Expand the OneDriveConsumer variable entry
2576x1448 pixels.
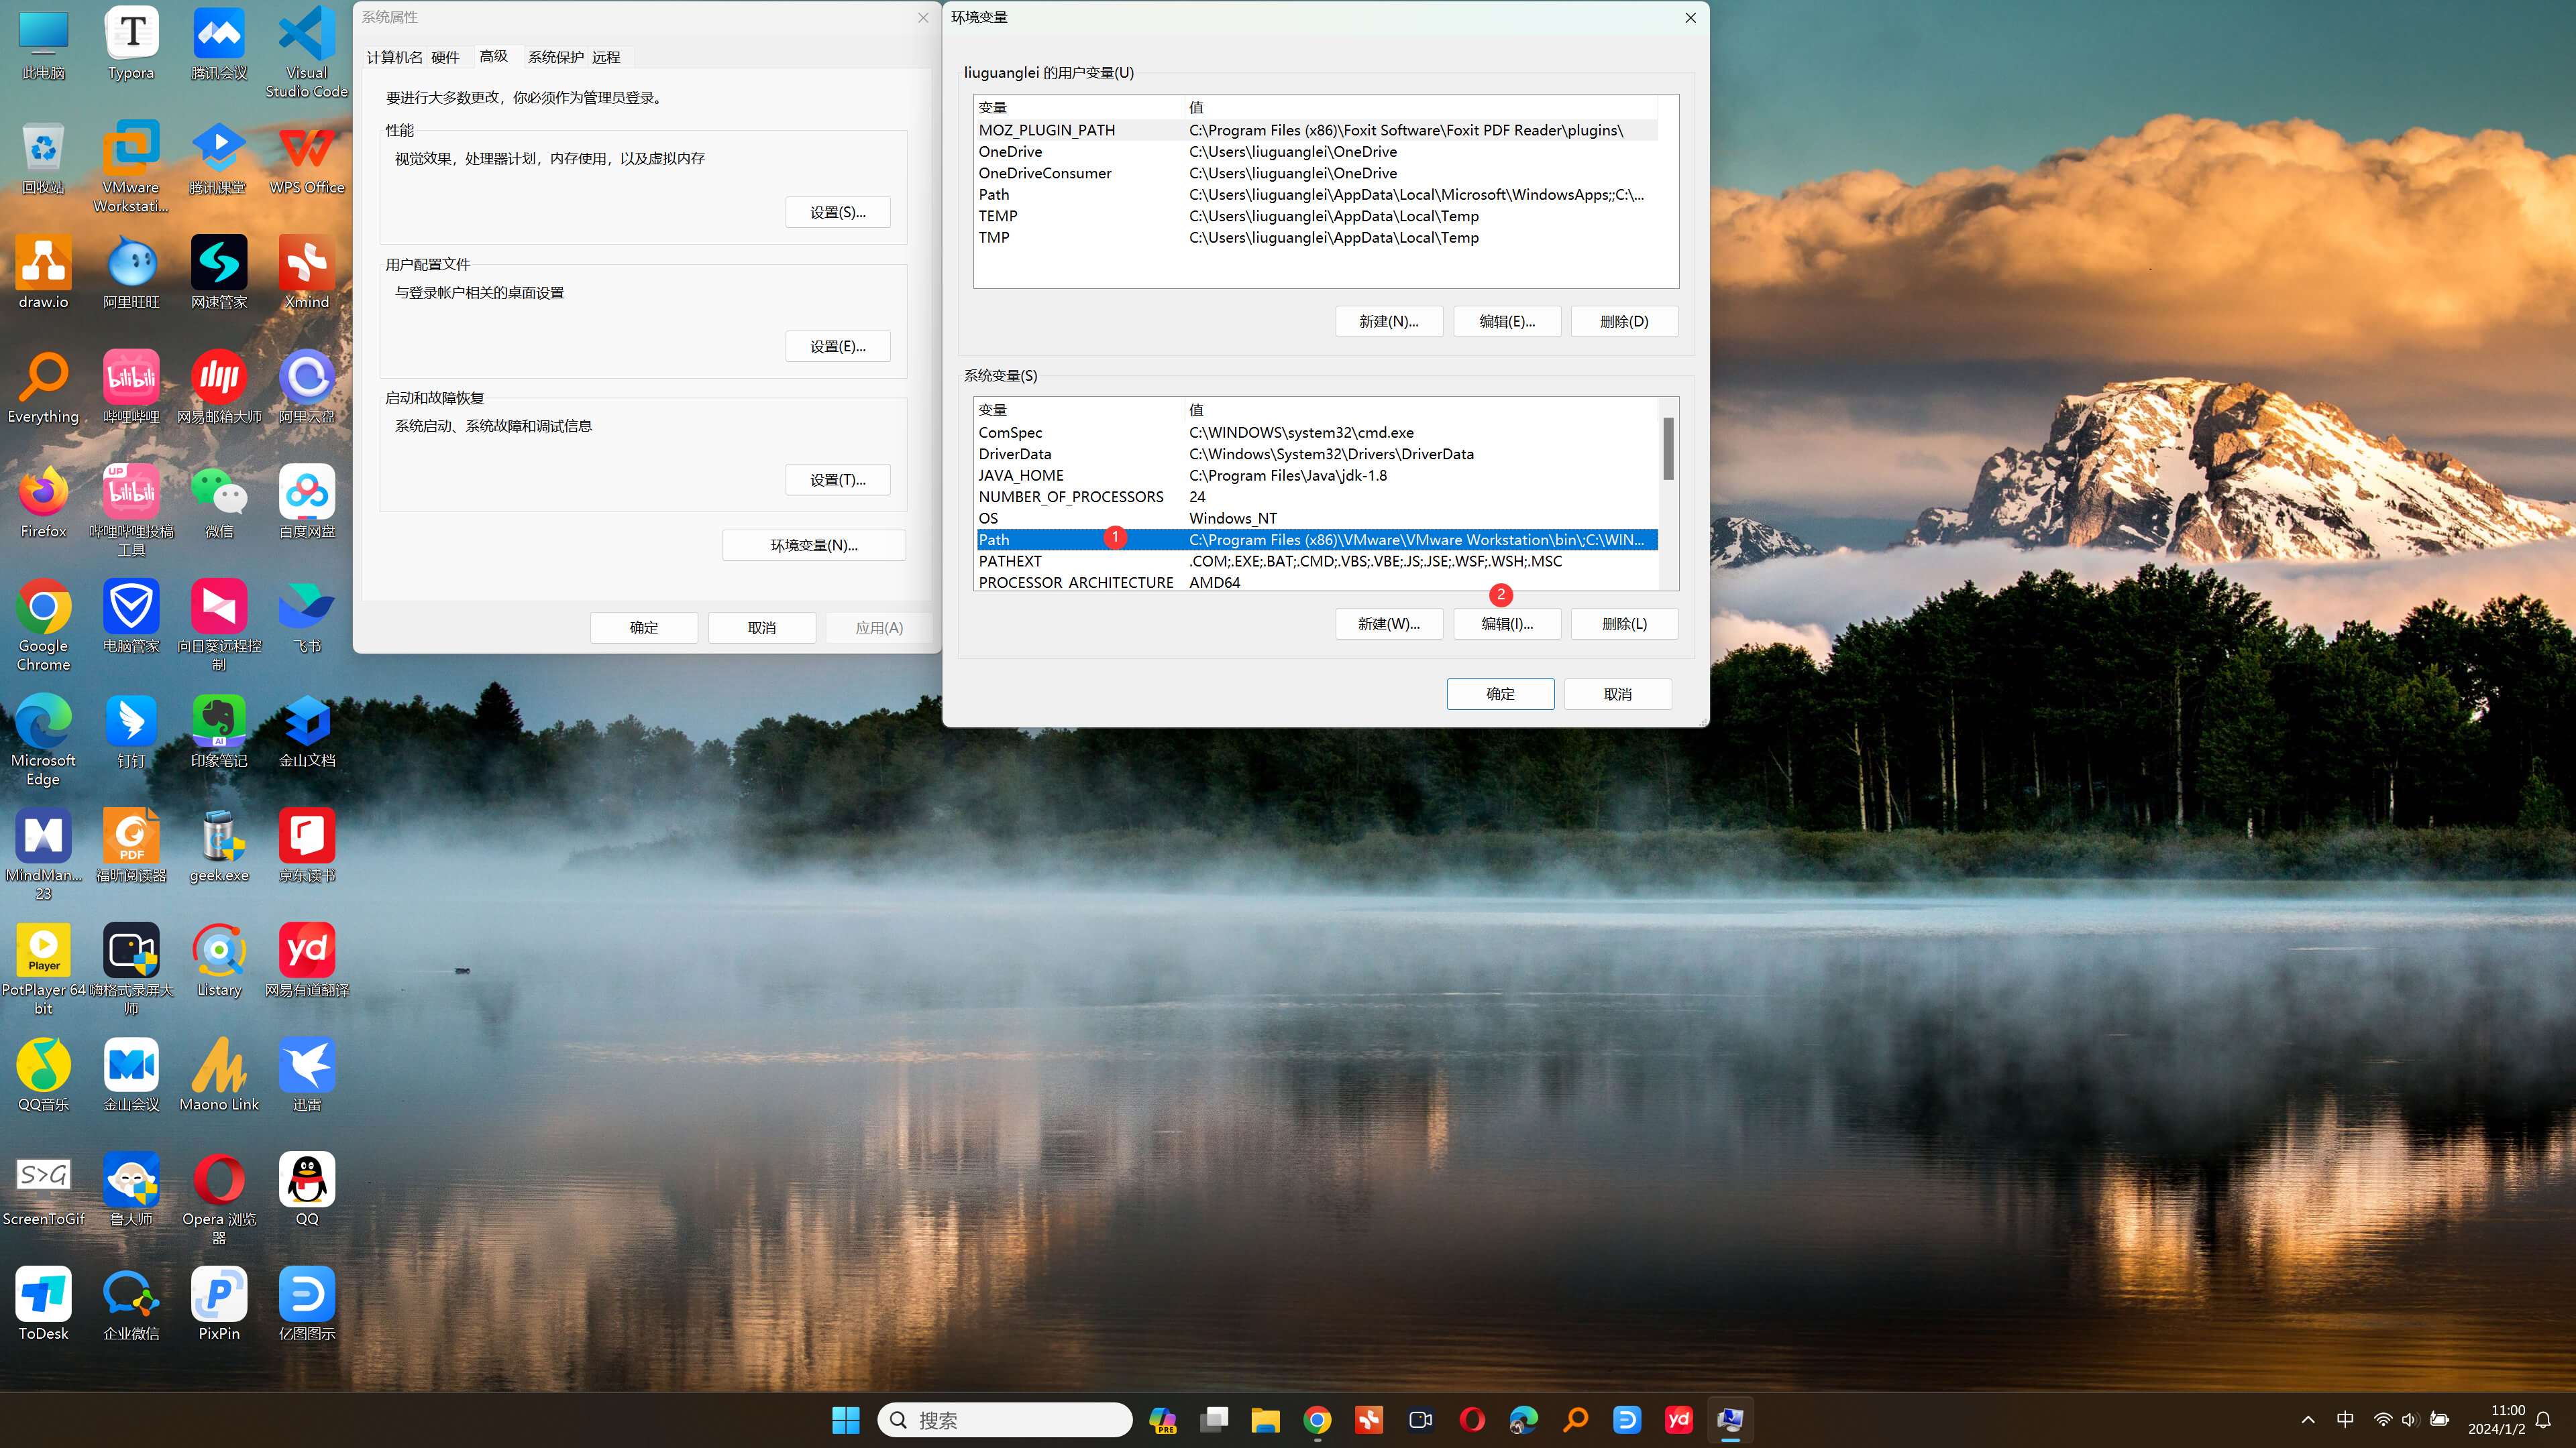click(x=1046, y=172)
